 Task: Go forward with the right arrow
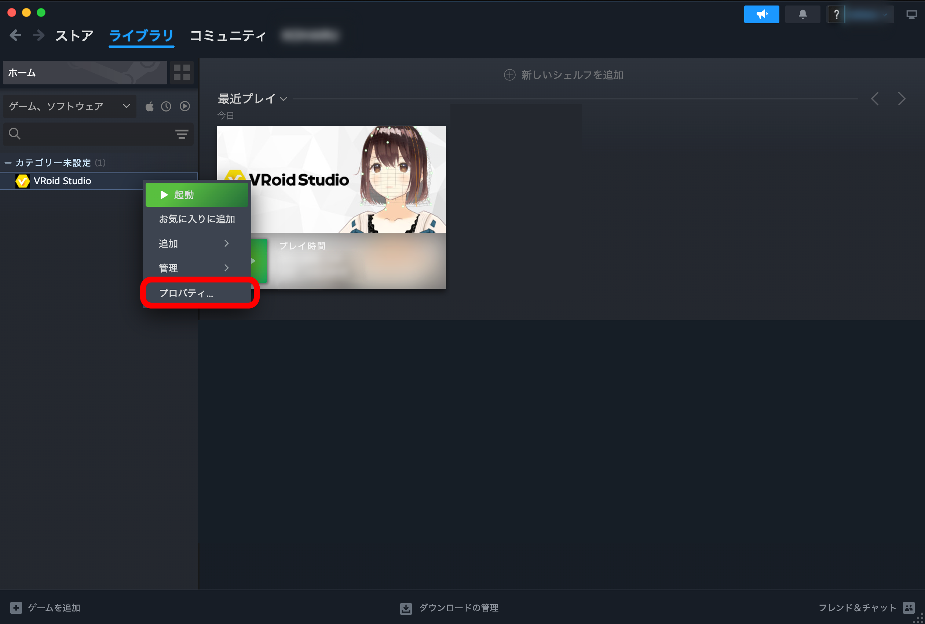(x=39, y=36)
